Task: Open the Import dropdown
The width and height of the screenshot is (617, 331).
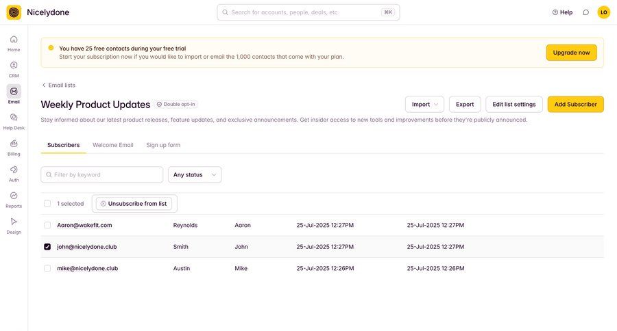Action: pos(424,104)
